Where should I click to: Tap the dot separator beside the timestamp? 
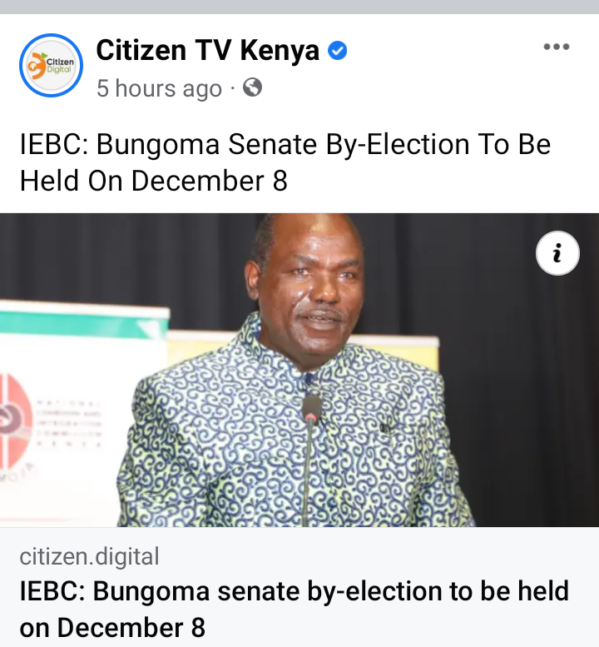point(232,88)
